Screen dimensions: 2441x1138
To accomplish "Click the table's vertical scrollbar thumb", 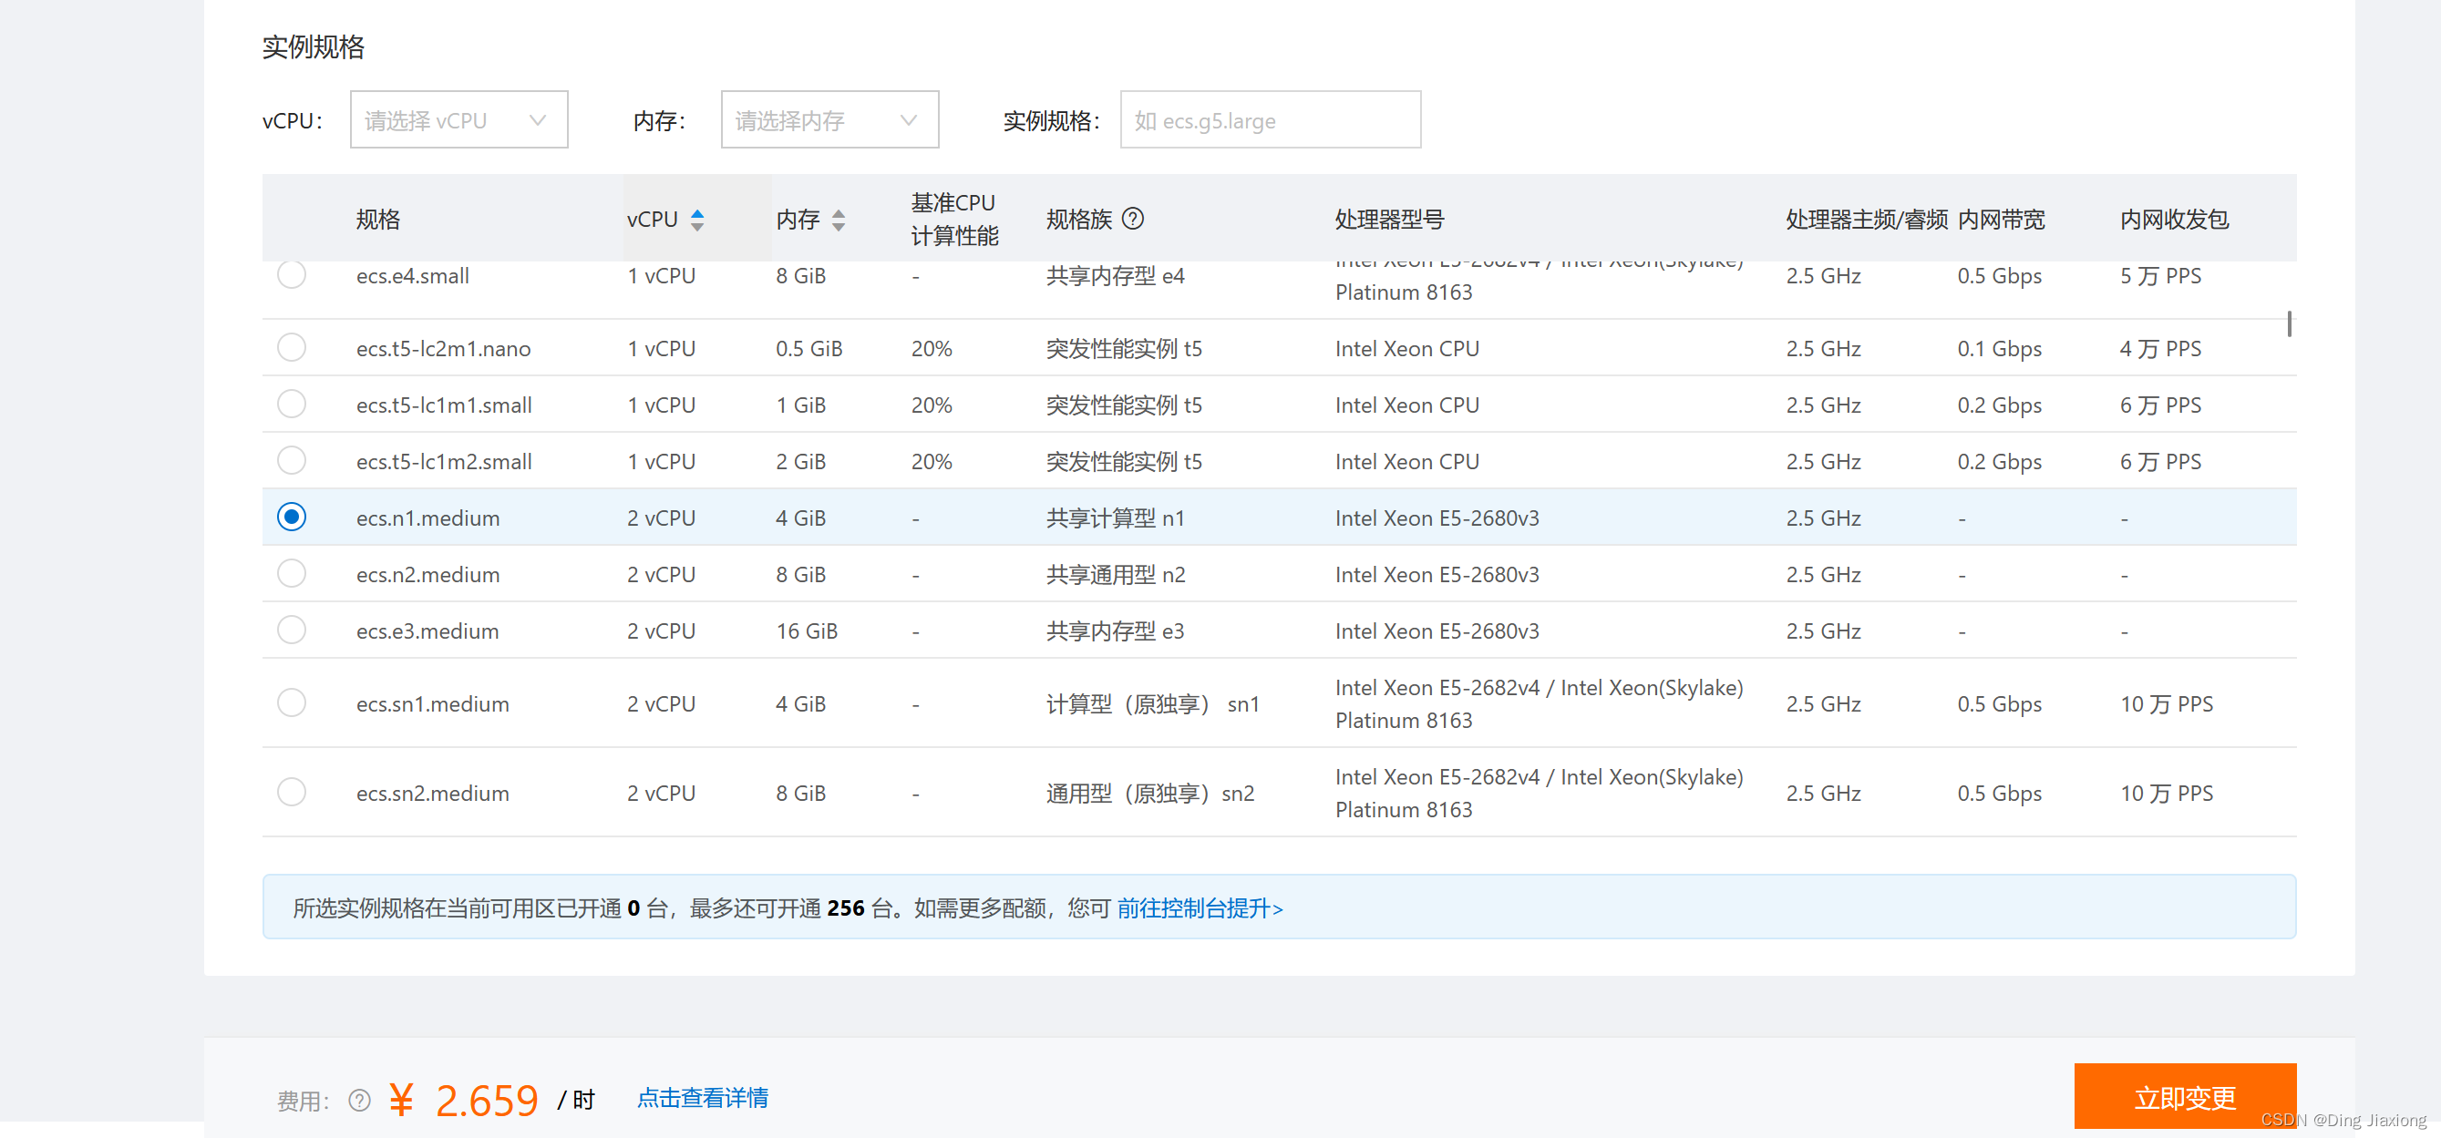I will click(2289, 323).
